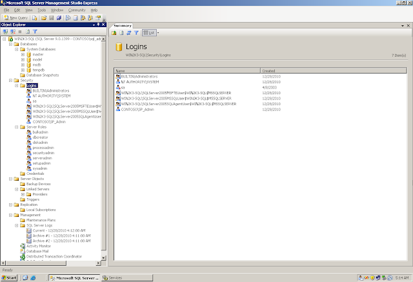The image size is (413, 282).
Task: Select the Logins folder in tree
Action: click(32, 86)
